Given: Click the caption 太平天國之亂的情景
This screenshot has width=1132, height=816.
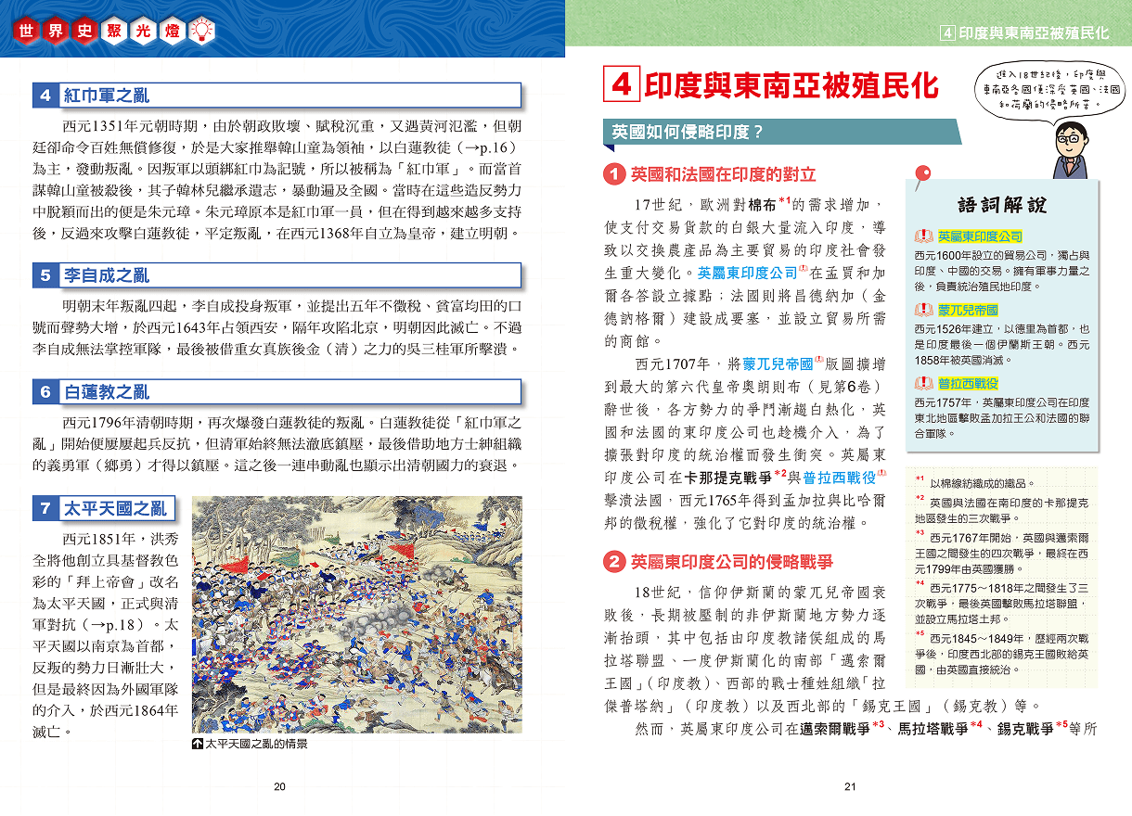Looking at the screenshot, I should coord(256,743).
